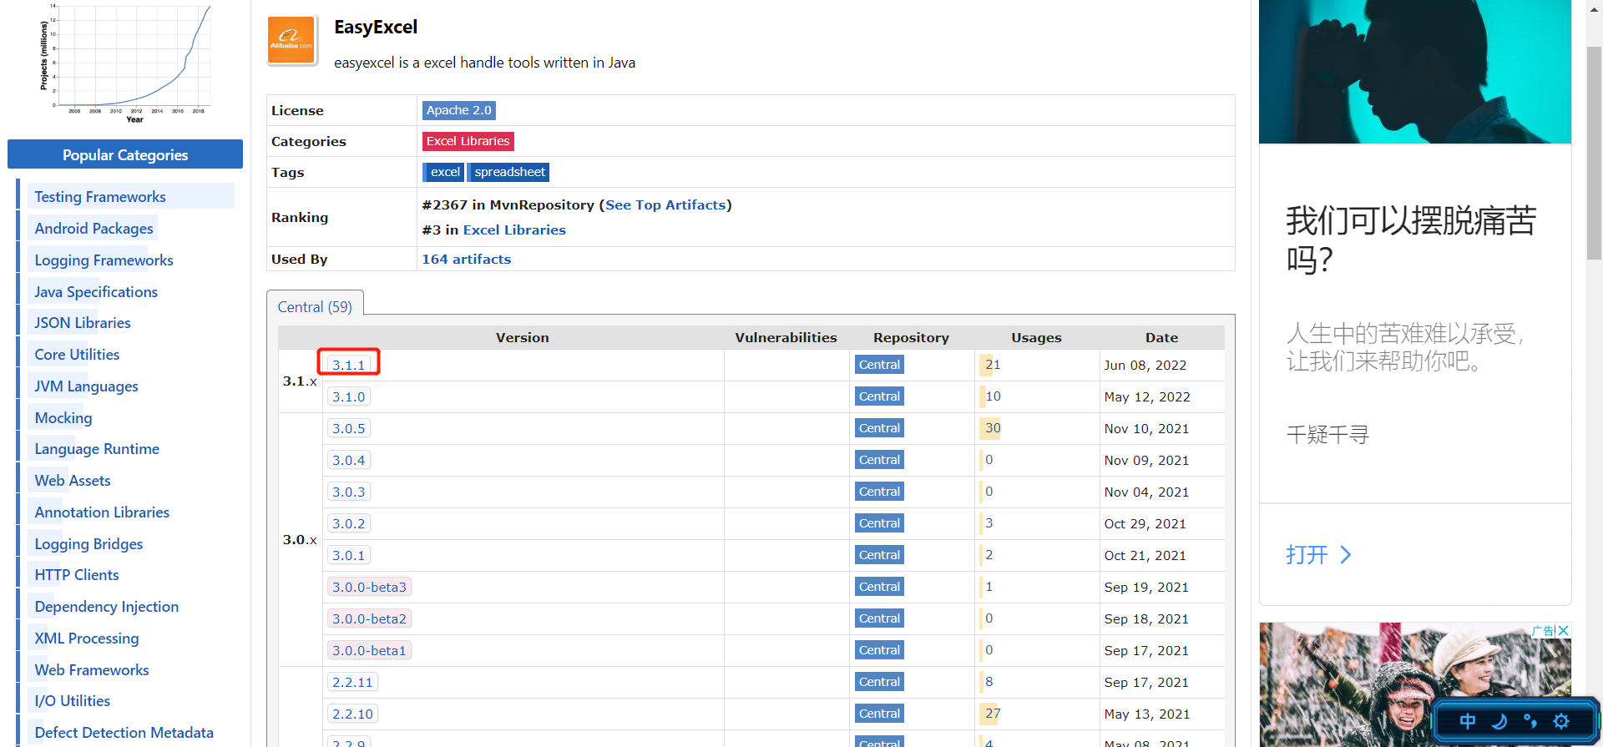Open version 3.1.1 link
Viewport: 1603px width, 747px height.
tap(349, 365)
